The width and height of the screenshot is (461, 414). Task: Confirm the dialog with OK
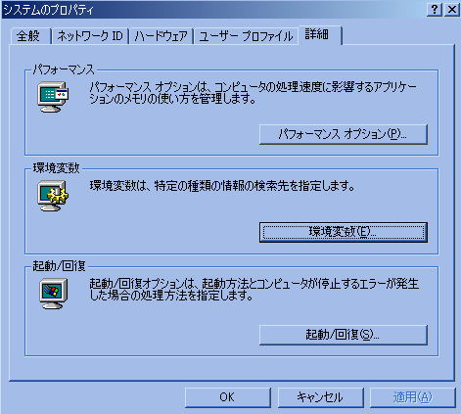click(x=228, y=397)
